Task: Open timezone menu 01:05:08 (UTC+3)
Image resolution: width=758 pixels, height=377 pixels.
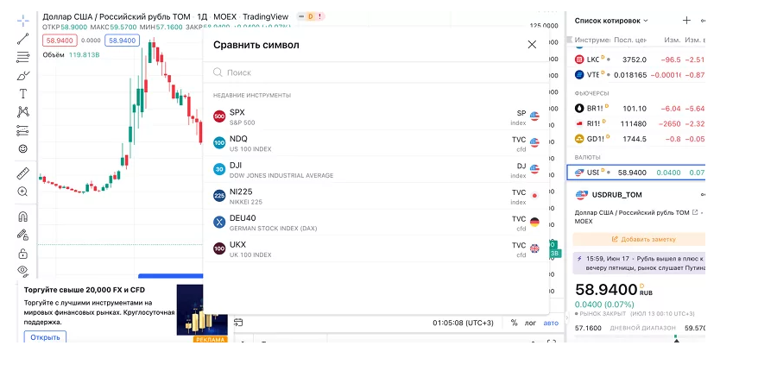Action: [463, 323]
